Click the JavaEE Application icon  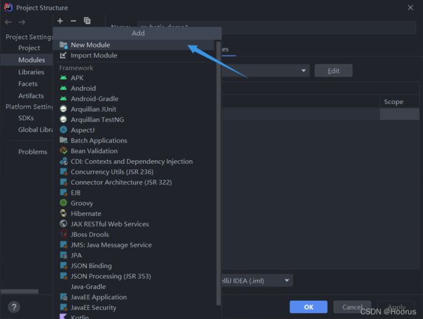[63, 297]
